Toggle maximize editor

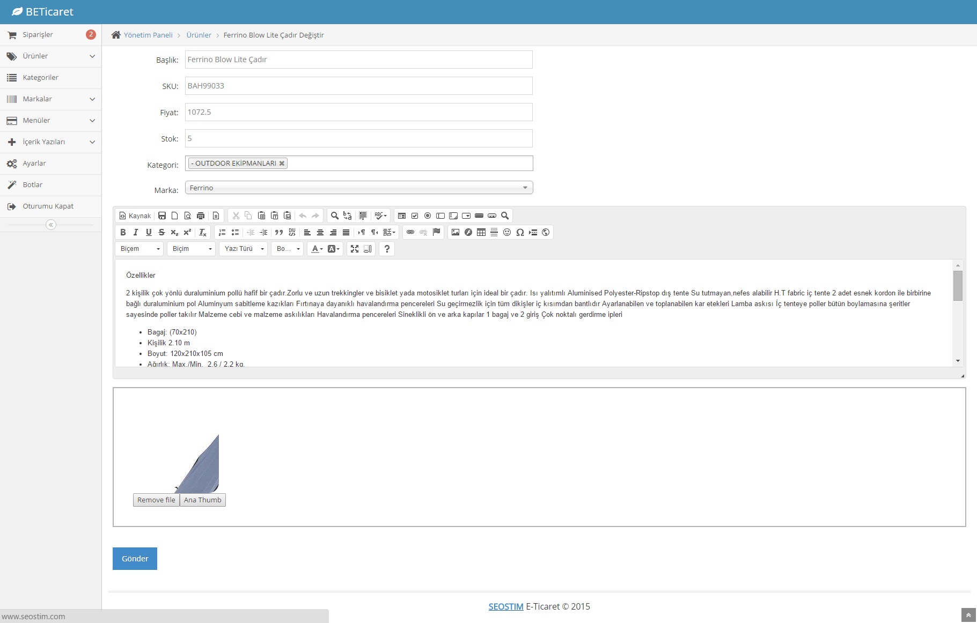355,249
